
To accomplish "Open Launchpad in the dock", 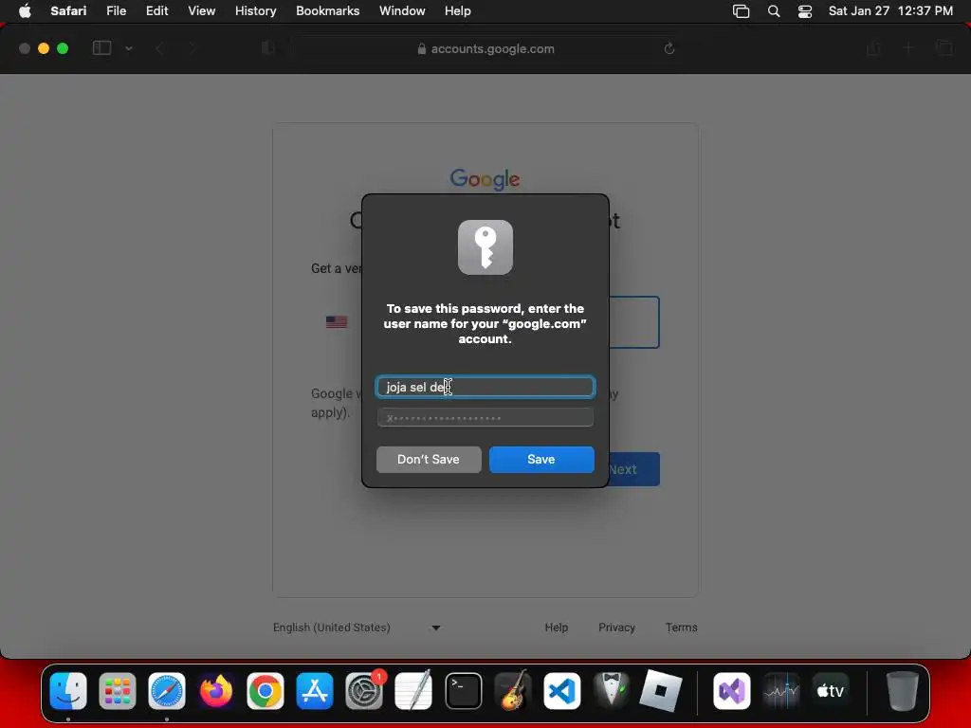I will pyautogui.click(x=117, y=690).
